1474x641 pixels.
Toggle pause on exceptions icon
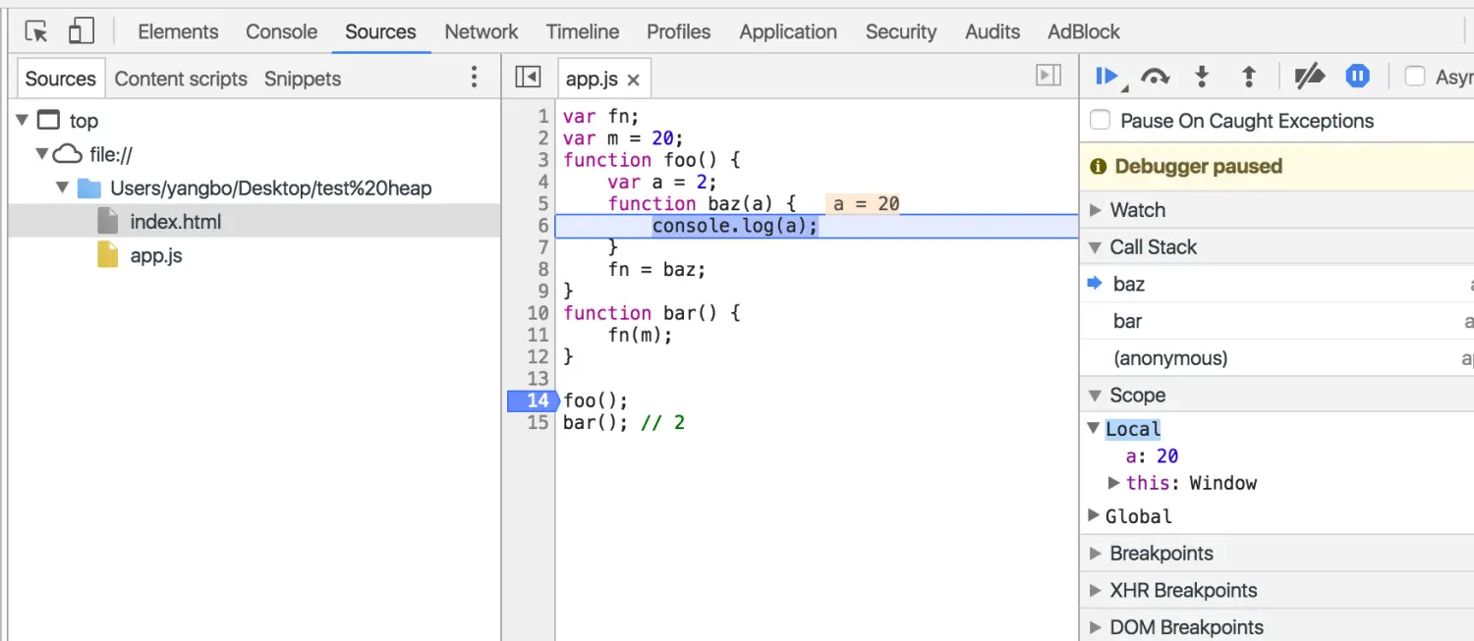click(x=1358, y=77)
